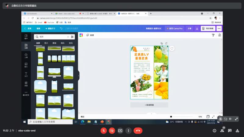
Task: Select the Photos results tab
Action: point(46,43)
